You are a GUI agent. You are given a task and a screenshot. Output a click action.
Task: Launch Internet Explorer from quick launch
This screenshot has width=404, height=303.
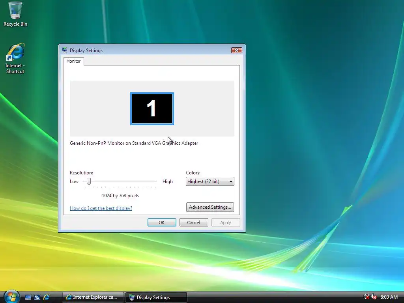point(47,297)
